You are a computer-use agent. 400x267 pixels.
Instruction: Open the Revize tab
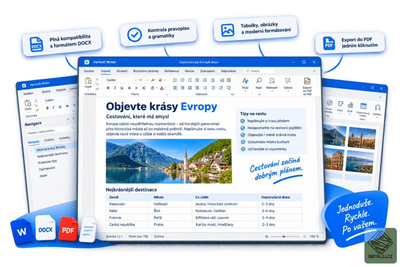[x=189, y=71]
